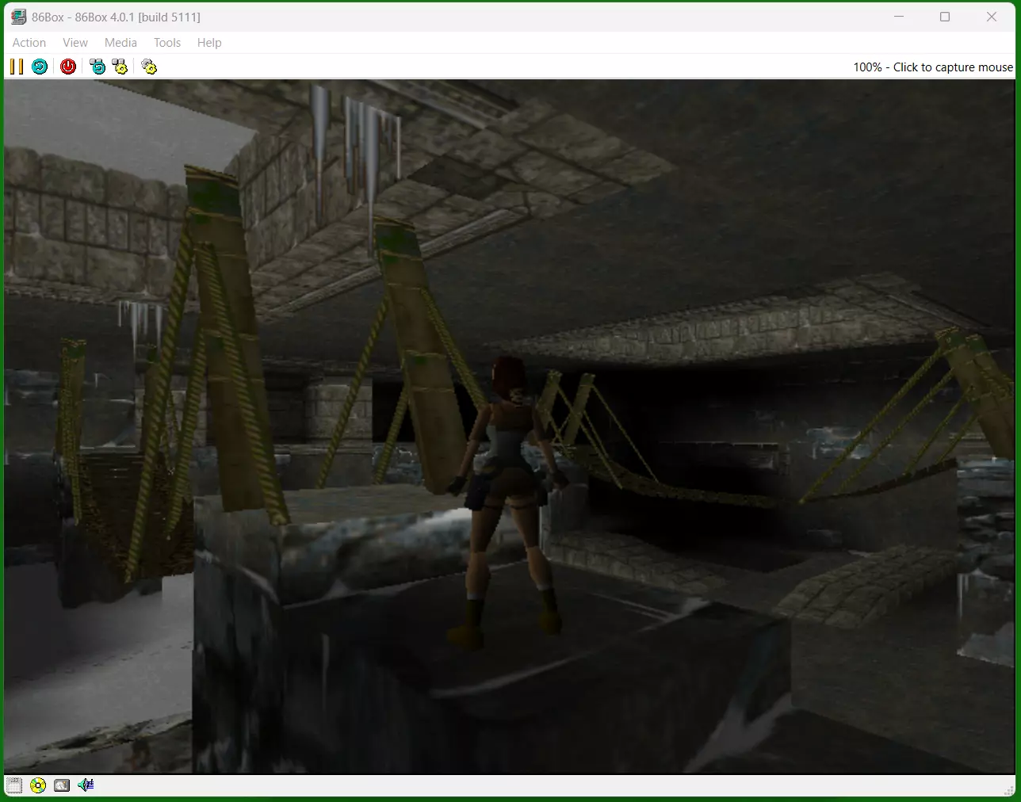Open the Help menu
Viewport: 1021px width, 802px height.
pyautogui.click(x=209, y=43)
